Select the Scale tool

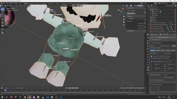2,23
